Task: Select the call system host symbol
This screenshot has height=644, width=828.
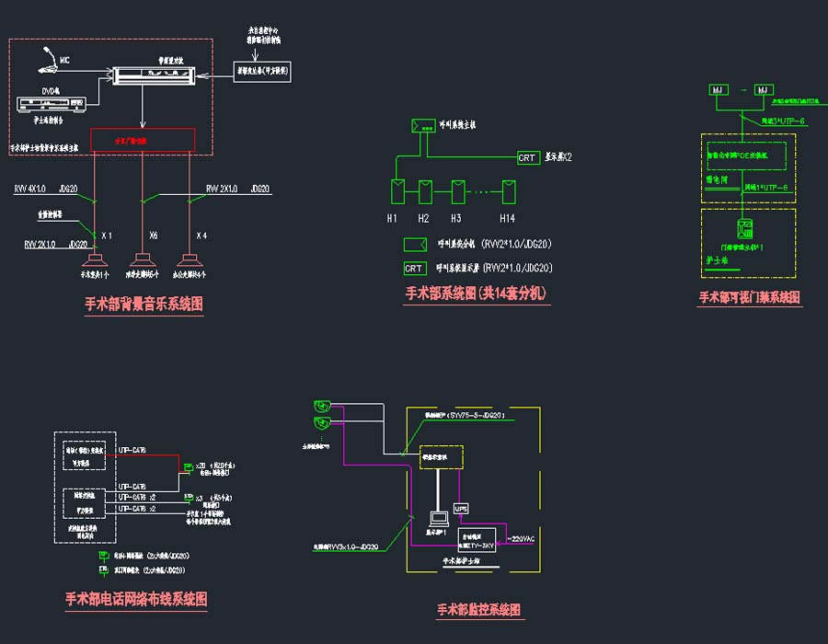Action: point(424,125)
